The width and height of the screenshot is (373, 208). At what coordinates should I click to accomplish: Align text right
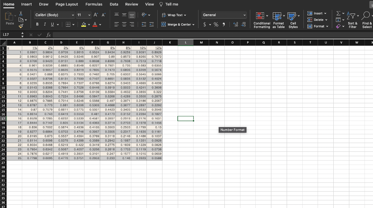coord(132,24)
